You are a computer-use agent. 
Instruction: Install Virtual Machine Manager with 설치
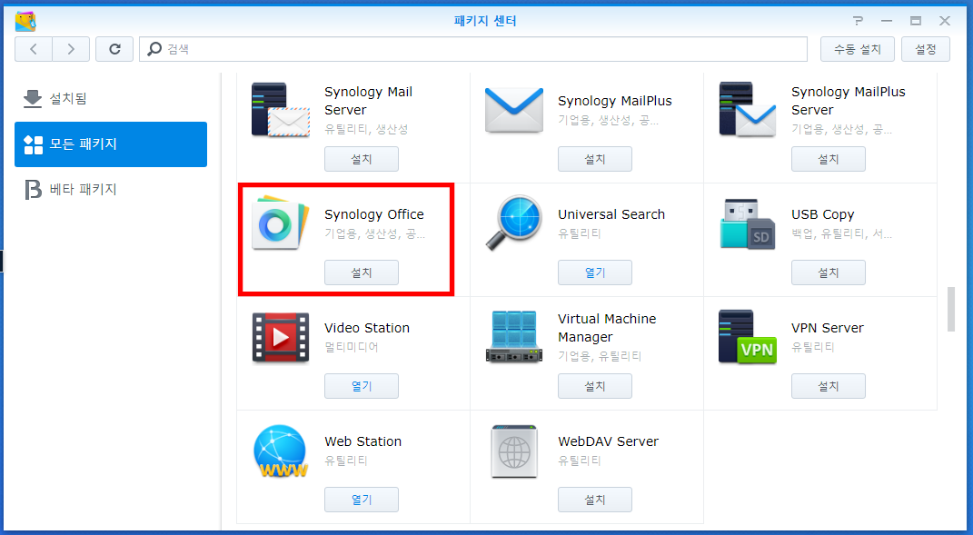(x=594, y=386)
